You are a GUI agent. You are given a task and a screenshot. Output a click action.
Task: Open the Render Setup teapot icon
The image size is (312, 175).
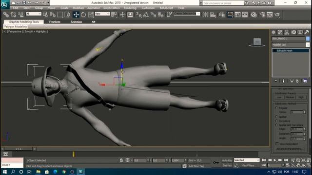coord(262,15)
